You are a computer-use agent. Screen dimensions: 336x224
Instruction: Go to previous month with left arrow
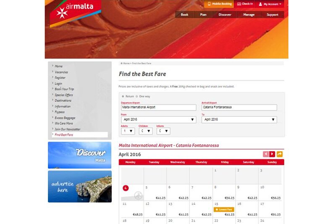point(266,154)
